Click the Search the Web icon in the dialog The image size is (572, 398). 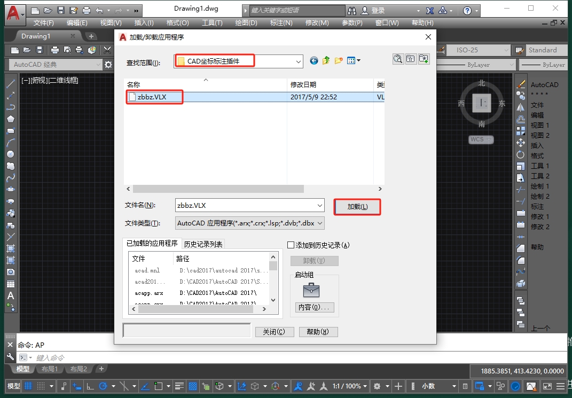pyautogui.click(x=398, y=59)
